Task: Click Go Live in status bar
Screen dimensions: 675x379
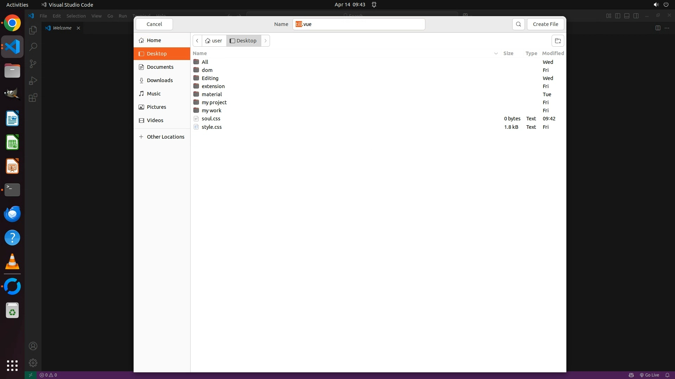Action: (x=649, y=375)
